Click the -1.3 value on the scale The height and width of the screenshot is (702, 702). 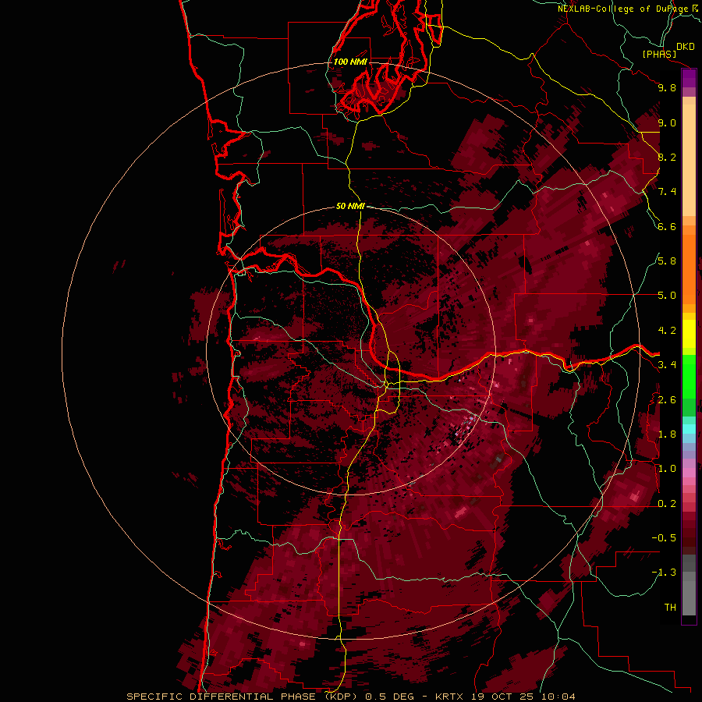coord(664,573)
